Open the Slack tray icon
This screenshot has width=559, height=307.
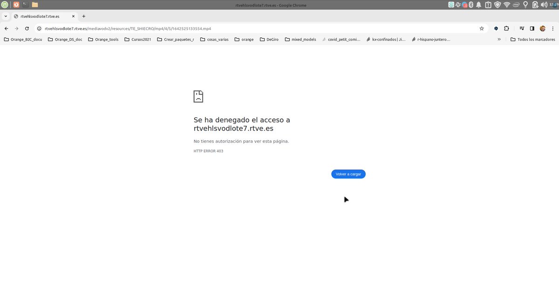click(x=457, y=5)
